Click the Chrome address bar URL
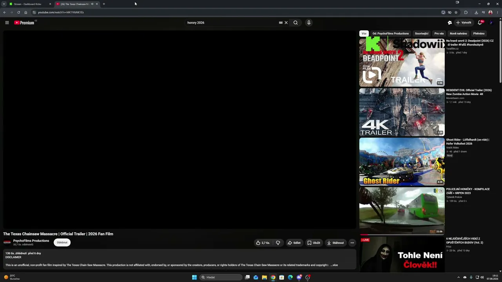Viewport: 502px width, 282px height. tap(61, 12)
